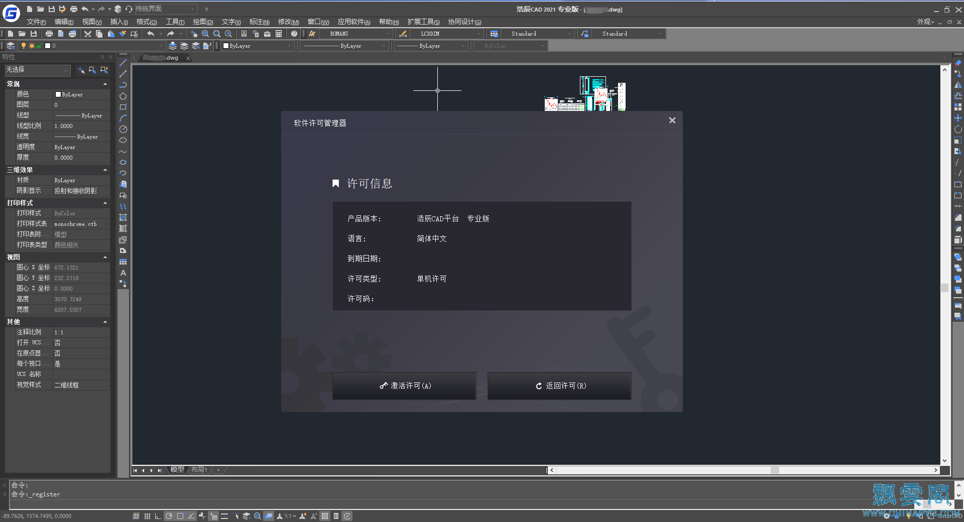This screenshot has height=522, width=964.
Task: Close the .dwg drawing tab
Action: point(188,58)
